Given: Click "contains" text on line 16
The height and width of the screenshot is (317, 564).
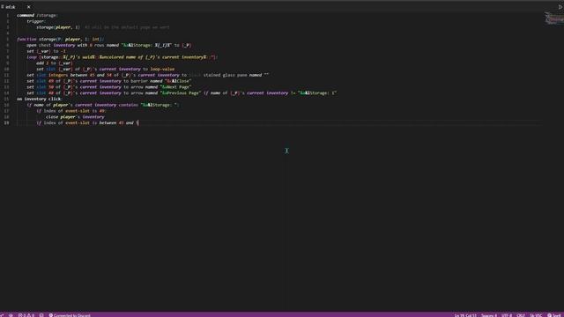Looking at the screenshot, I should click(x=129, y=105).
